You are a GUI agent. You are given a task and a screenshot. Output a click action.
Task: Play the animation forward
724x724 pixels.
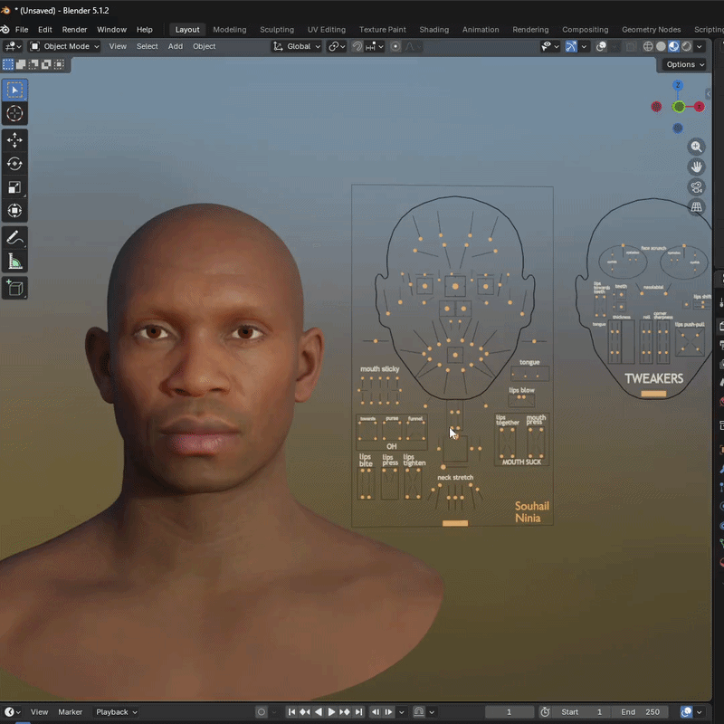pyautogui.click(x=331, y=712)
